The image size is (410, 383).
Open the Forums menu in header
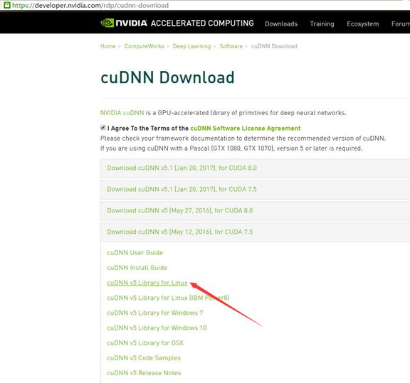tap(401, 23)
